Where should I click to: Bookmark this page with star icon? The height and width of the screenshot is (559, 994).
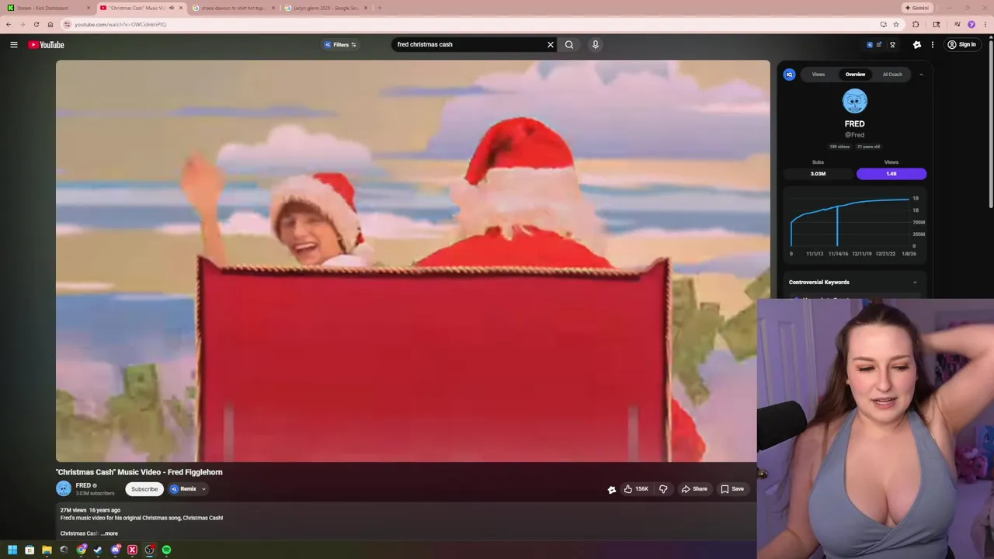[895, 24]
